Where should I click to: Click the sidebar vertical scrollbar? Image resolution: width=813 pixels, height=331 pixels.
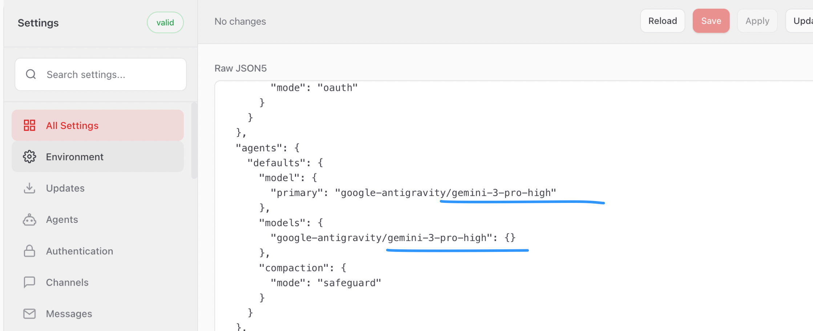tap(194, 141)
